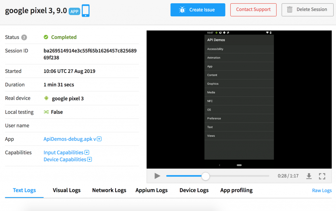Expand the ApiDemos-debug.apk dropdown arrow
The width and height of the screenshot is (336, 211).
(x=99, y=139)
